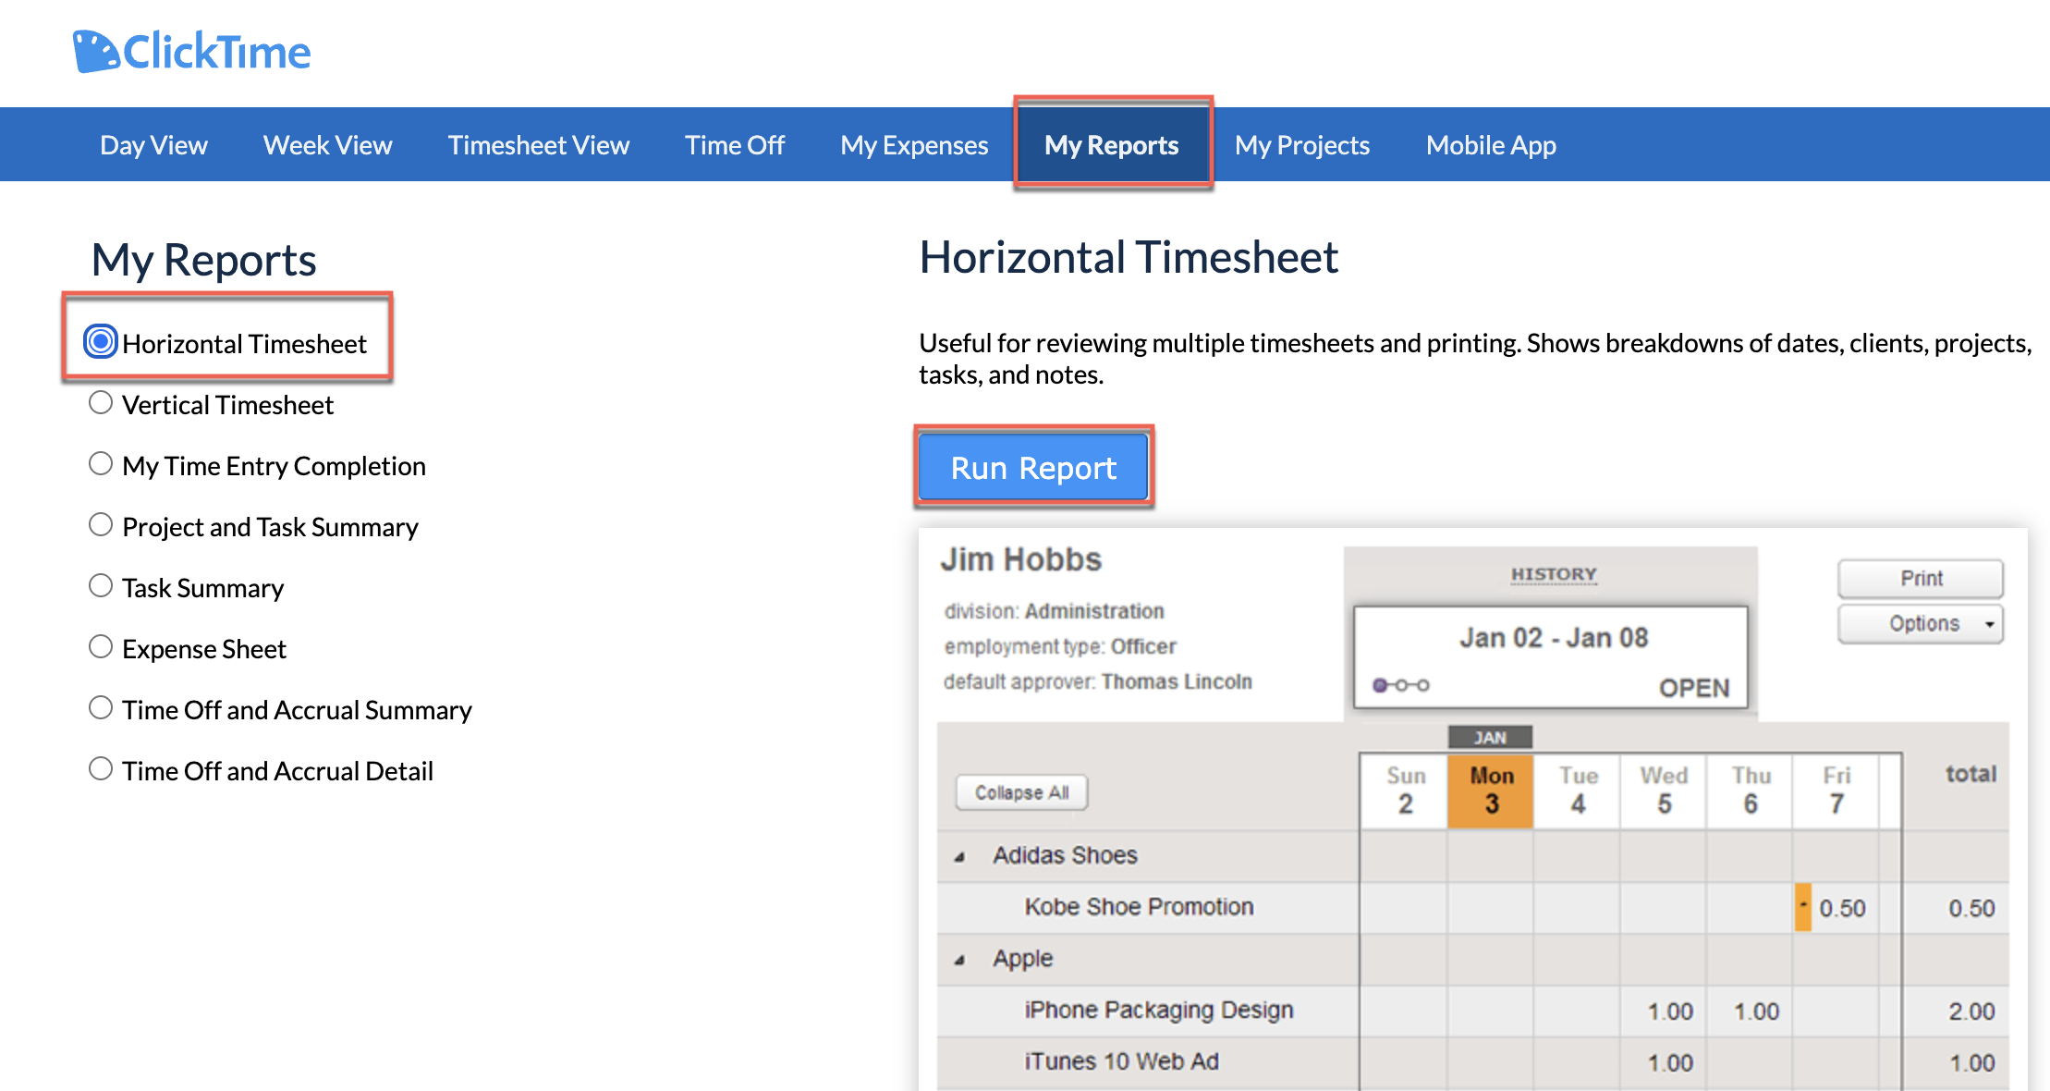Click the Collapse All button
Image resolution: width=2050 pixels, height=1091 pixels.
pos(1021,792)
